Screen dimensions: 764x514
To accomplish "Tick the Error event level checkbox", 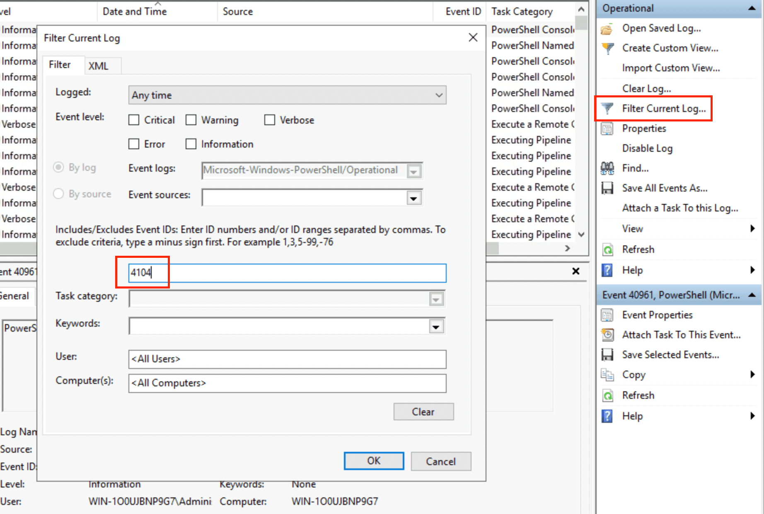I will 134,144.
